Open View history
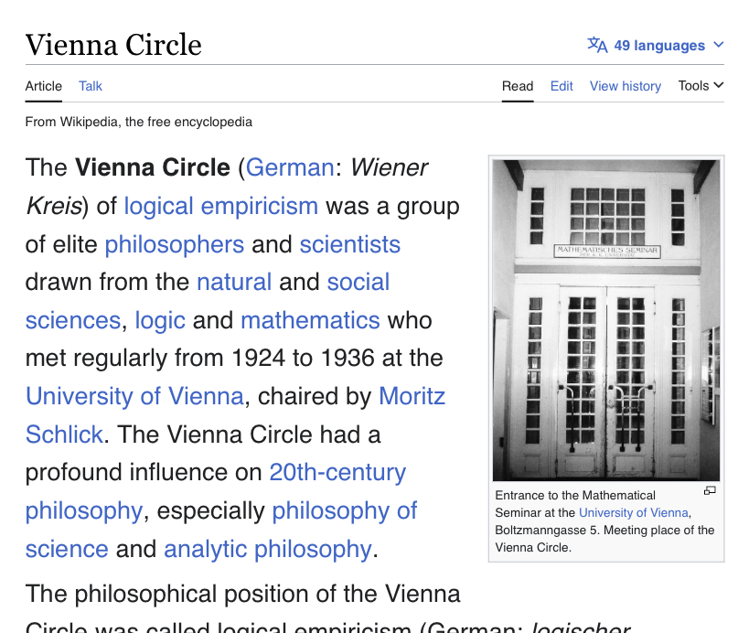 click(x=625, y=85)
